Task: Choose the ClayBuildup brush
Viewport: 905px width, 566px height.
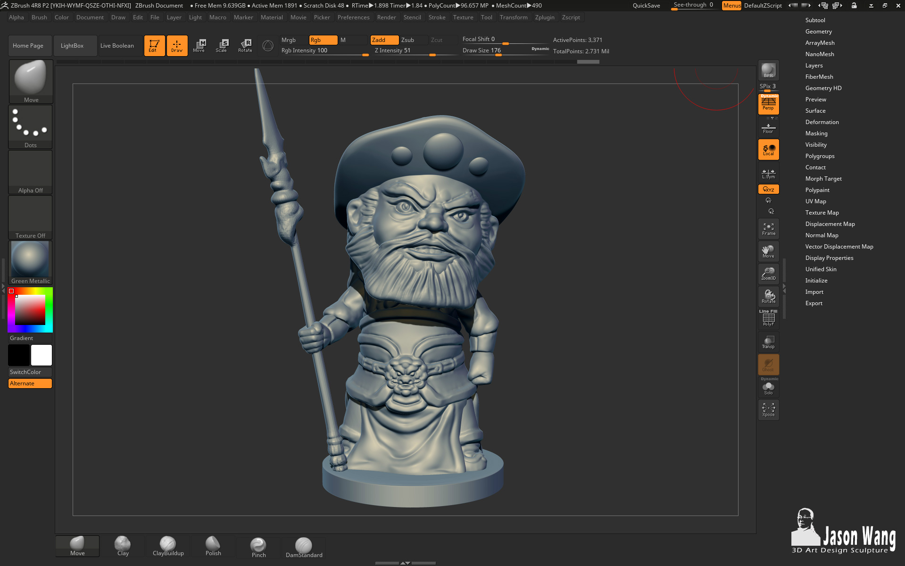Action: tap(168, 546)
